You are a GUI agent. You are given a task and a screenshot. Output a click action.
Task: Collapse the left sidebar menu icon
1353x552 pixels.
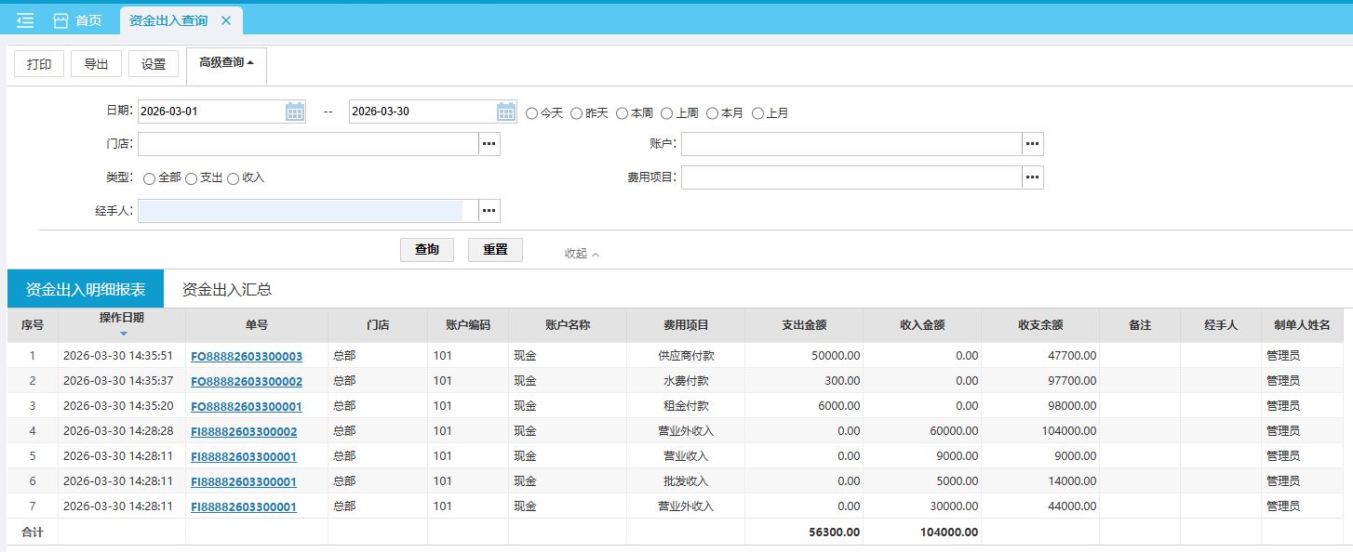click(x=25, y=20)
